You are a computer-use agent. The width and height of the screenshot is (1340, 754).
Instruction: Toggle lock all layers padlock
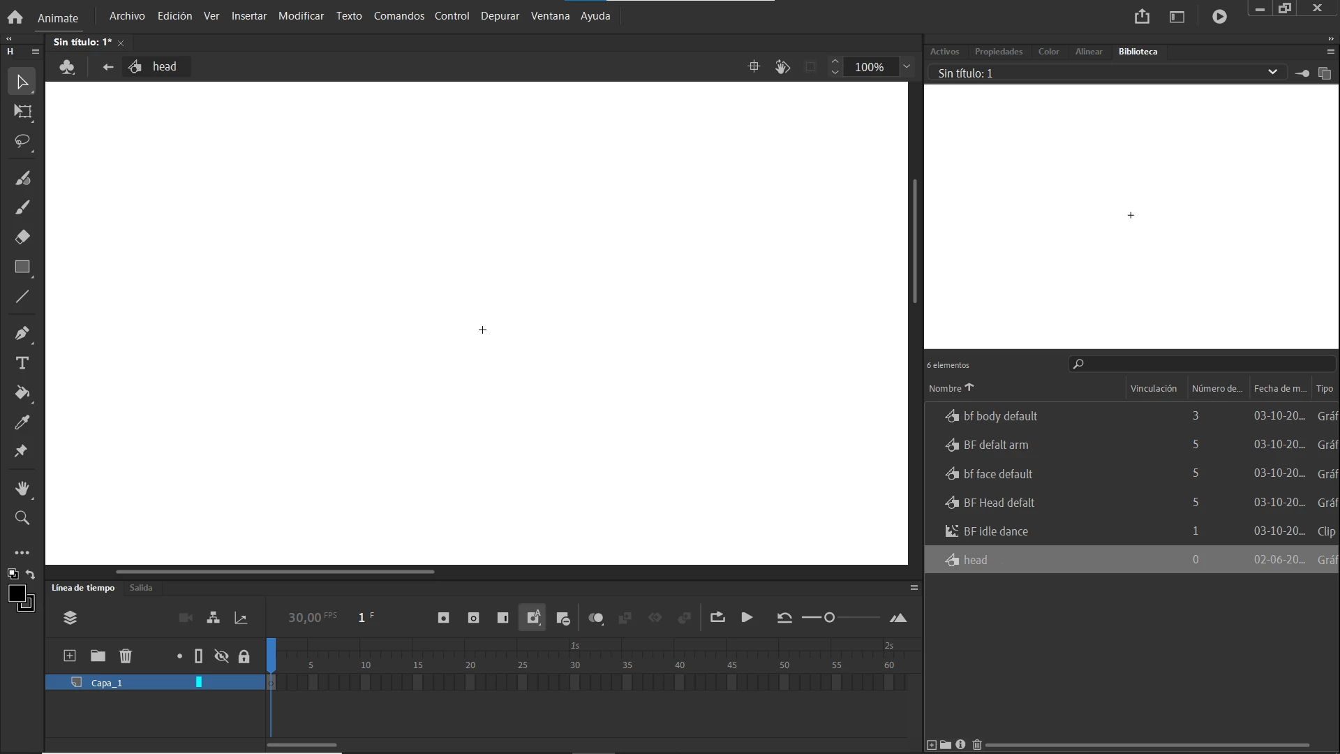point(244,656)
